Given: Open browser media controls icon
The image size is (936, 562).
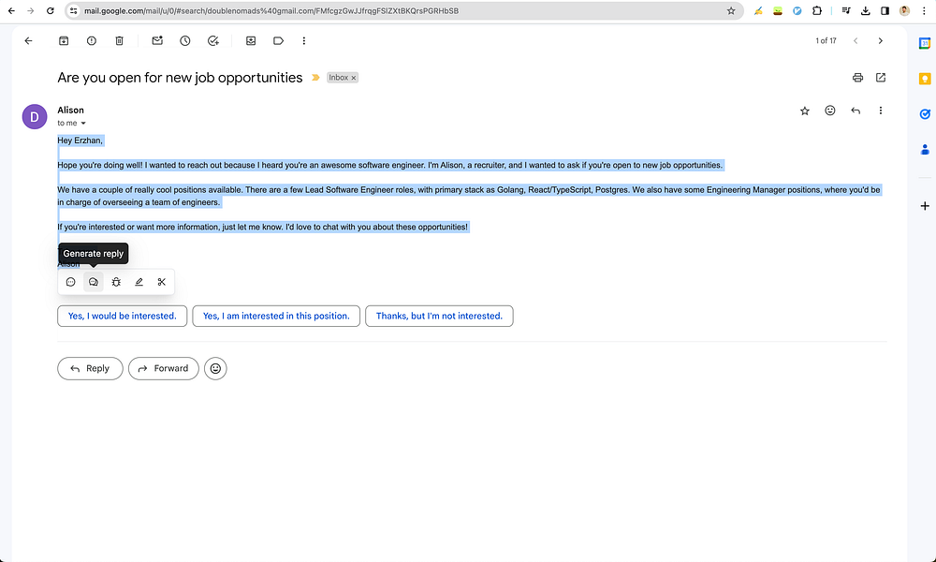Looking at the screenshot, I should 846,10.
